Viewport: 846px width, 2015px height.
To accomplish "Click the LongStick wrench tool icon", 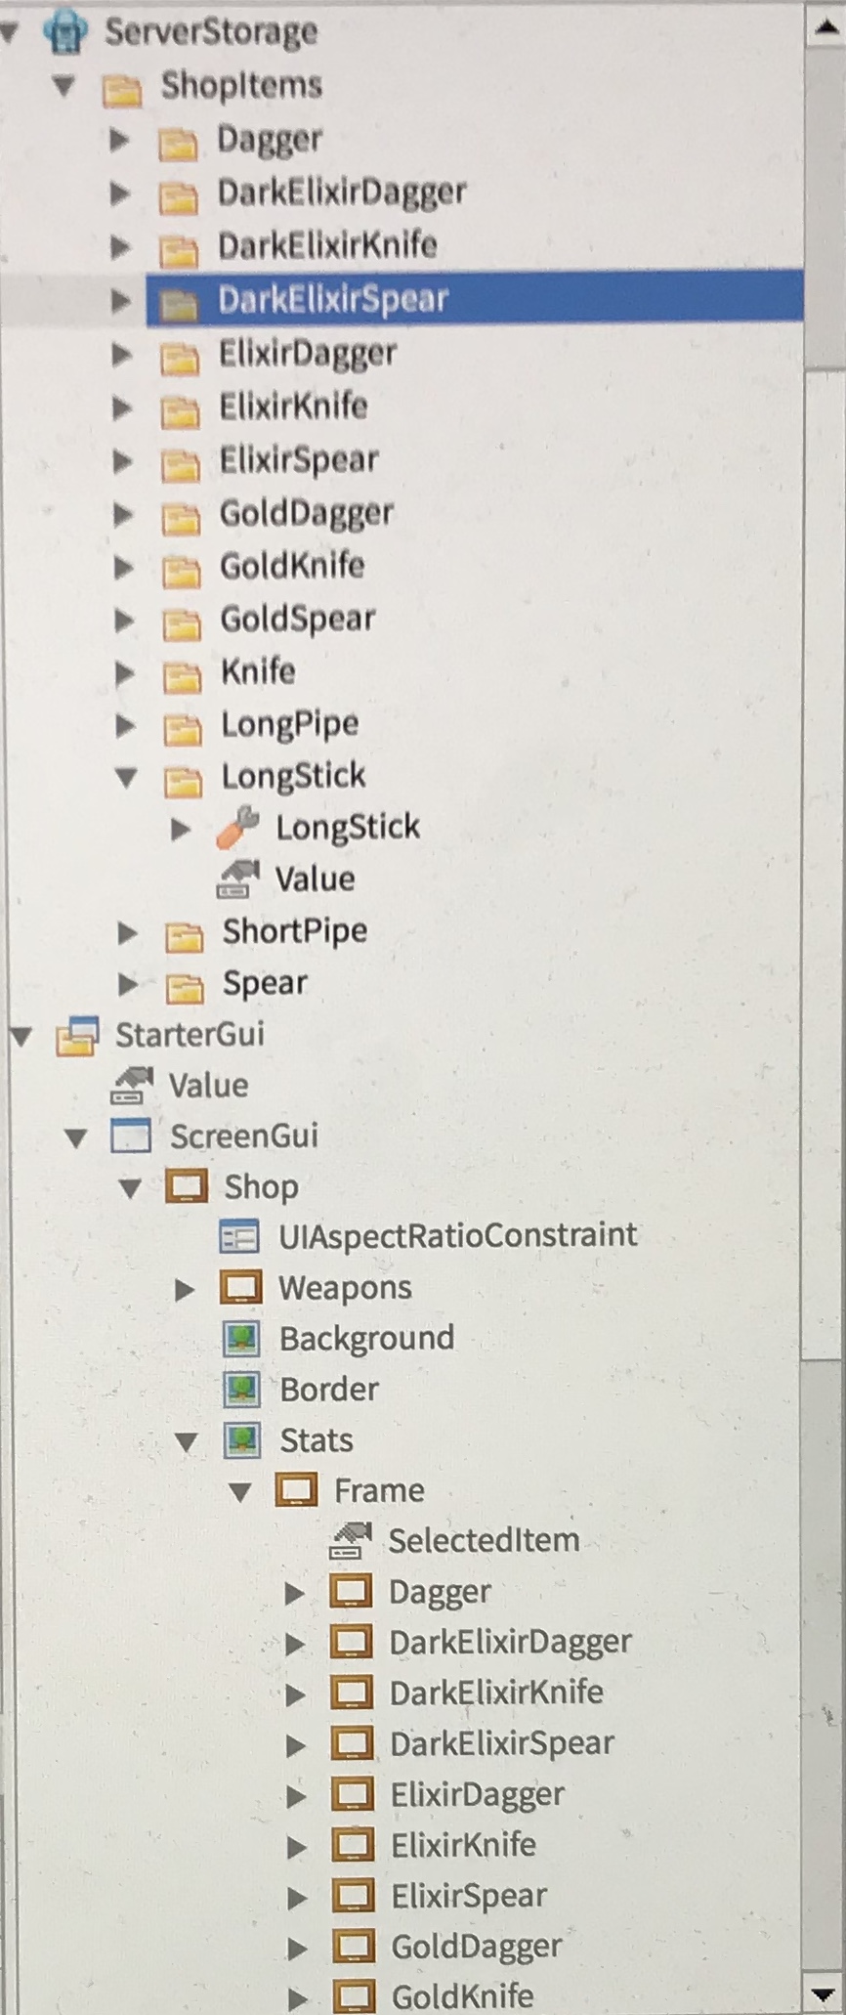I will pyautogui.click(x=237, y=826).
